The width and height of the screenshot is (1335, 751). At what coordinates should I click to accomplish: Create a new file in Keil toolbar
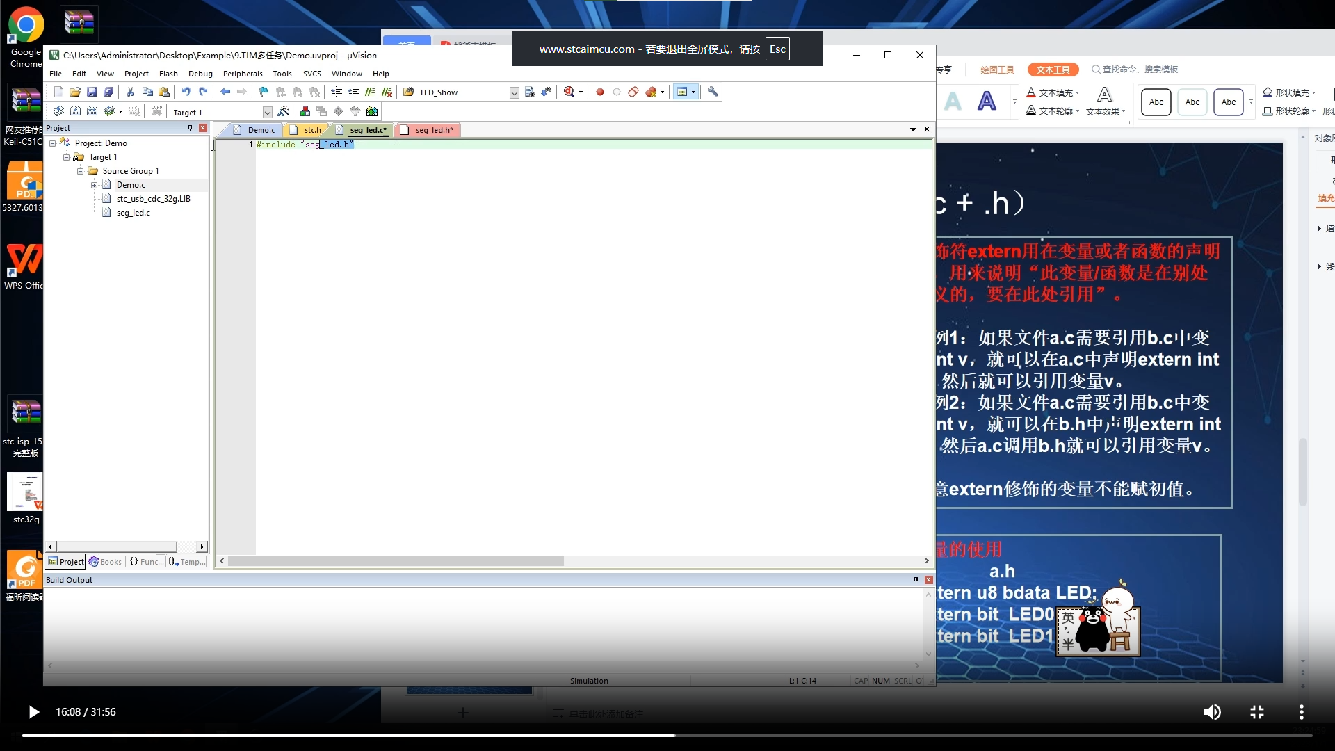point(58,92)
